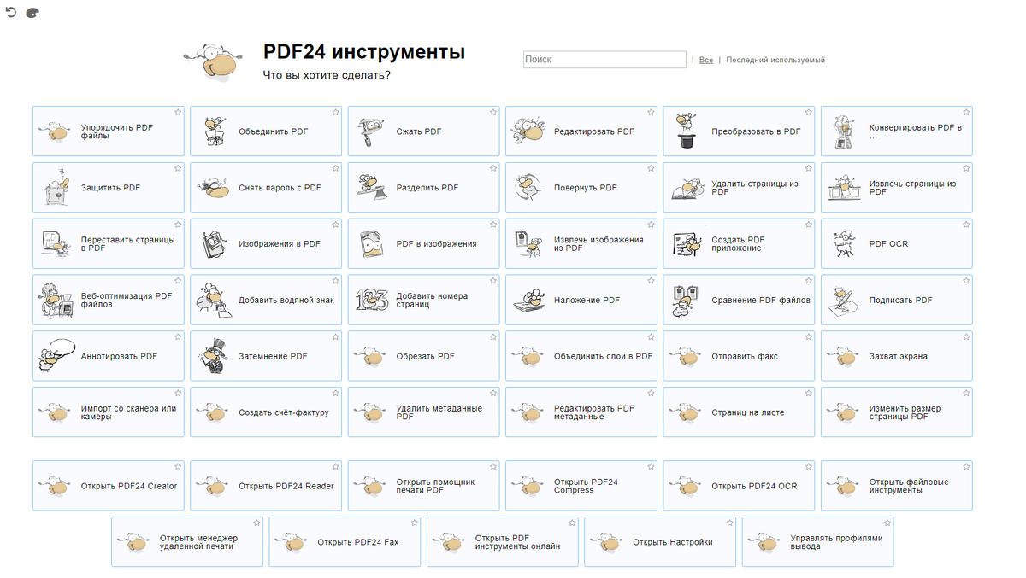This screenshot has width=1026, height=578.
Task: Choose Изменить размер страницы PDF
Action: click(897, 412)
